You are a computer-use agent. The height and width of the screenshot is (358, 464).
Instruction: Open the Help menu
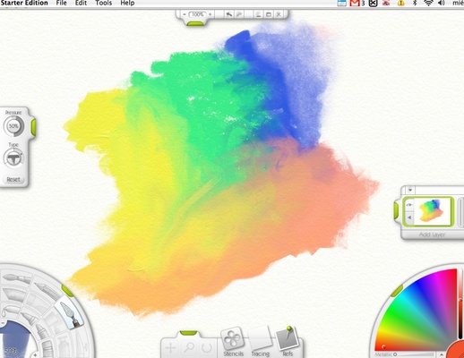click(x=127, y=3)
